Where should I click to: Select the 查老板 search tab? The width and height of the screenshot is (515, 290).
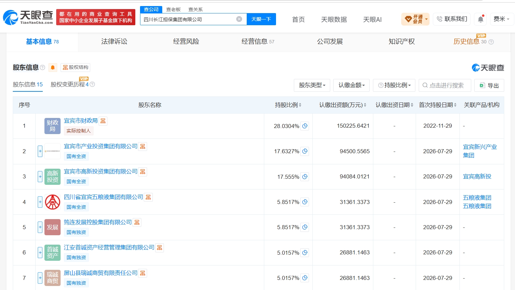click(x=173, y=9)
